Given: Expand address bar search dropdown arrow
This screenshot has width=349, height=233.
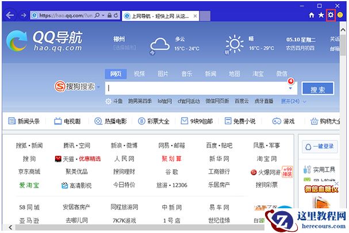Looking at the screenshot, I should click(x=103, y=16).
